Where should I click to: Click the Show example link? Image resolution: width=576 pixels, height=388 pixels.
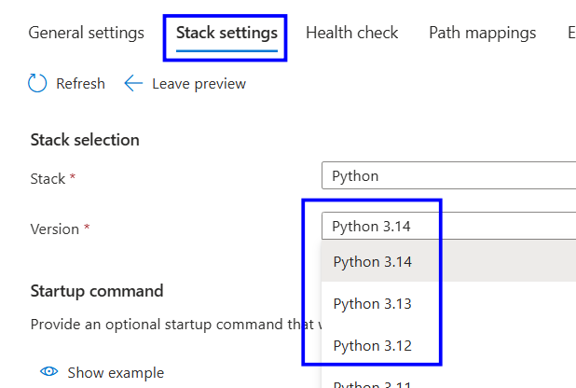click(x=116, y=372)
